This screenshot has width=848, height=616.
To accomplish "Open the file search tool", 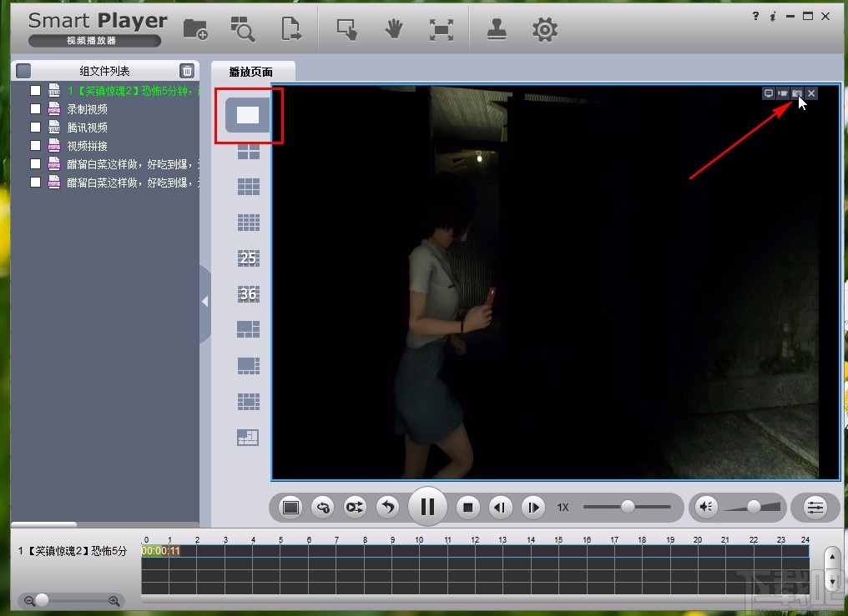I will pos(242,30).
